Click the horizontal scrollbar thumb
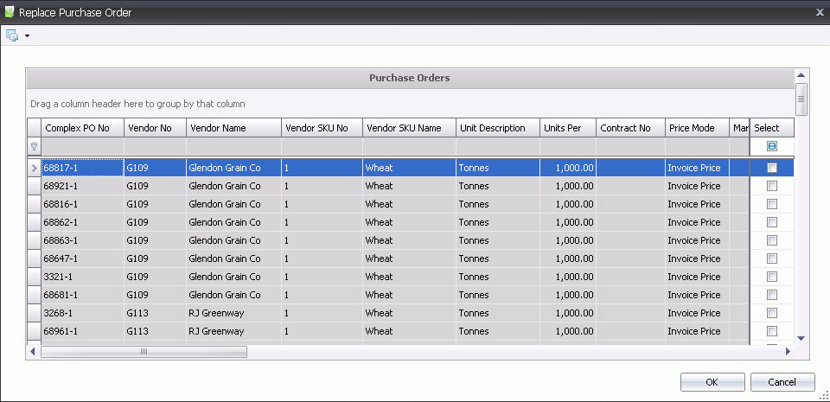Image resolution: width=830 pixels, height=402 pixels. (x=144, y=352)
